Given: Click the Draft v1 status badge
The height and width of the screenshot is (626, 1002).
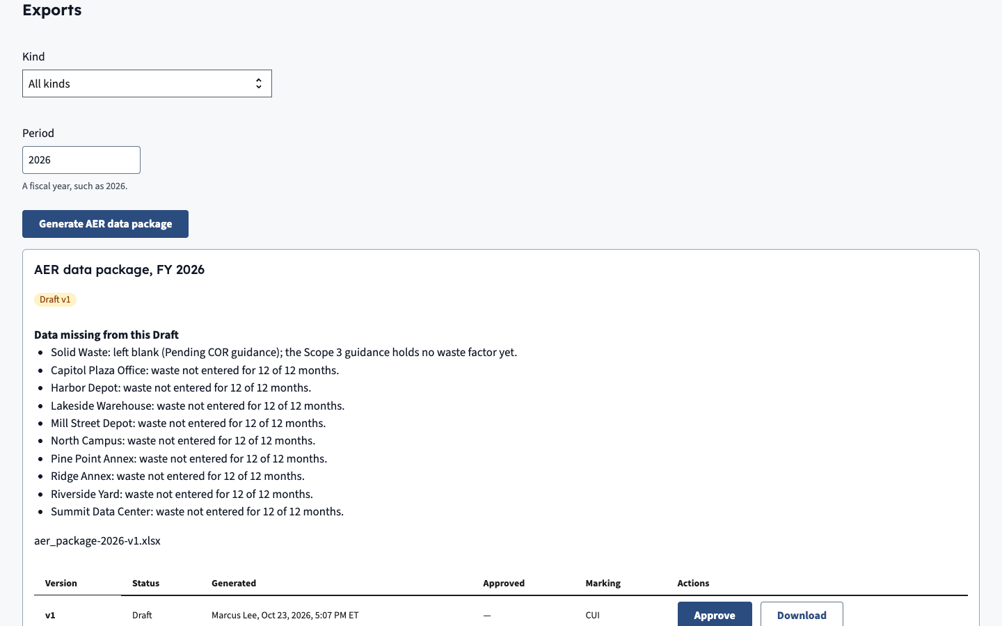Looking at the screenshot, I should (x=55, y=300).
